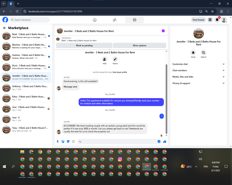This screenshot has width=232, height=185.
Task: Open the notifications bell icon
Action: 217,20
